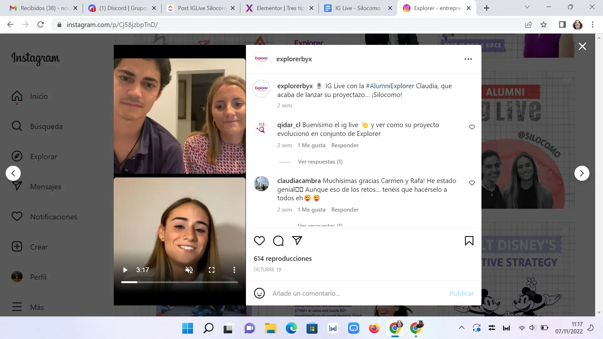Switch to Post IGLive Silocomo tab
603x339 pixels.
point(201,8)
